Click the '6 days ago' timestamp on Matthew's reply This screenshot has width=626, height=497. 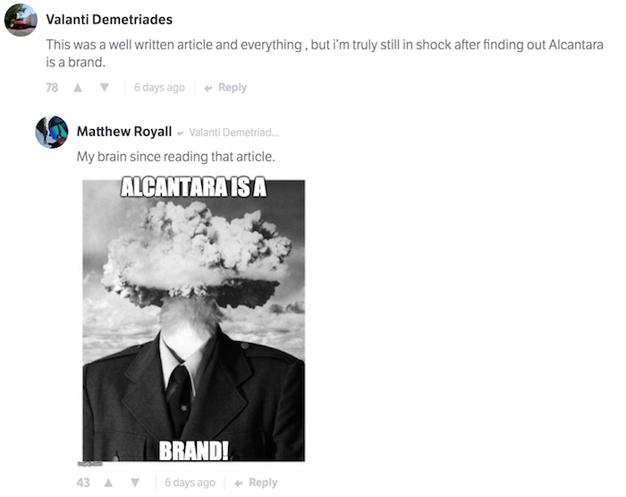[x=190, y=483]
